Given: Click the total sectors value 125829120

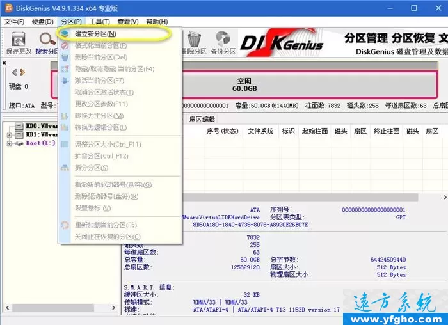Looking at the screenshot, I should pos(245,267).
